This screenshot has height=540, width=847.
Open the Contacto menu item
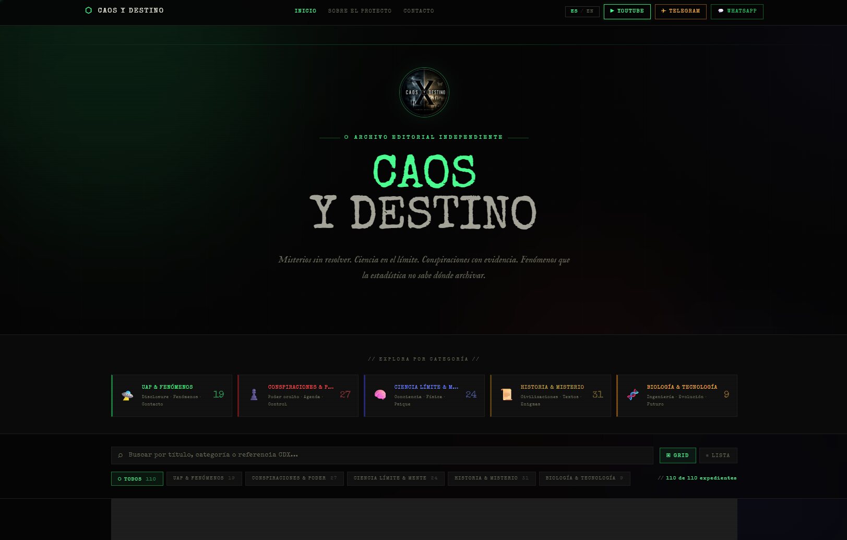pos(419,11)
